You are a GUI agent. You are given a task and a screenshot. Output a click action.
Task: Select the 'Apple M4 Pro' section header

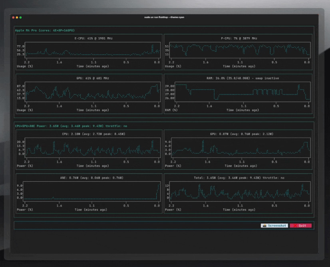pos(44,30)
